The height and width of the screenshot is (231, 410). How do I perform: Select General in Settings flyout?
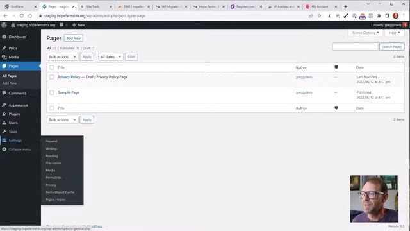tap(51, 141)
